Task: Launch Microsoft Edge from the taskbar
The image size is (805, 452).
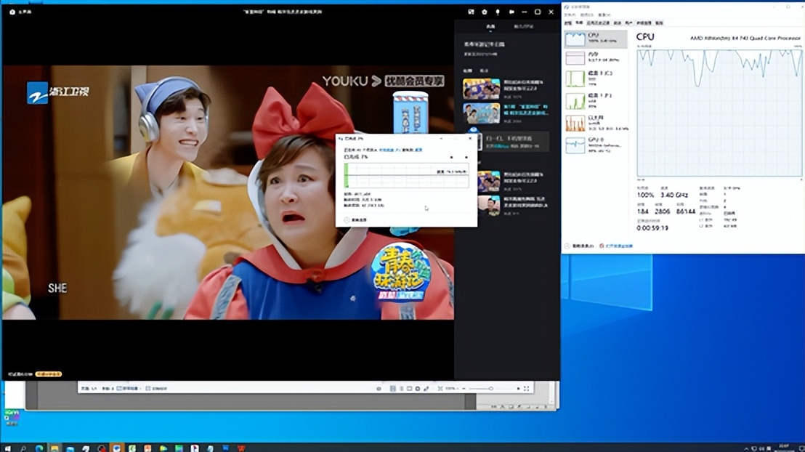Action: pos(39,445)
